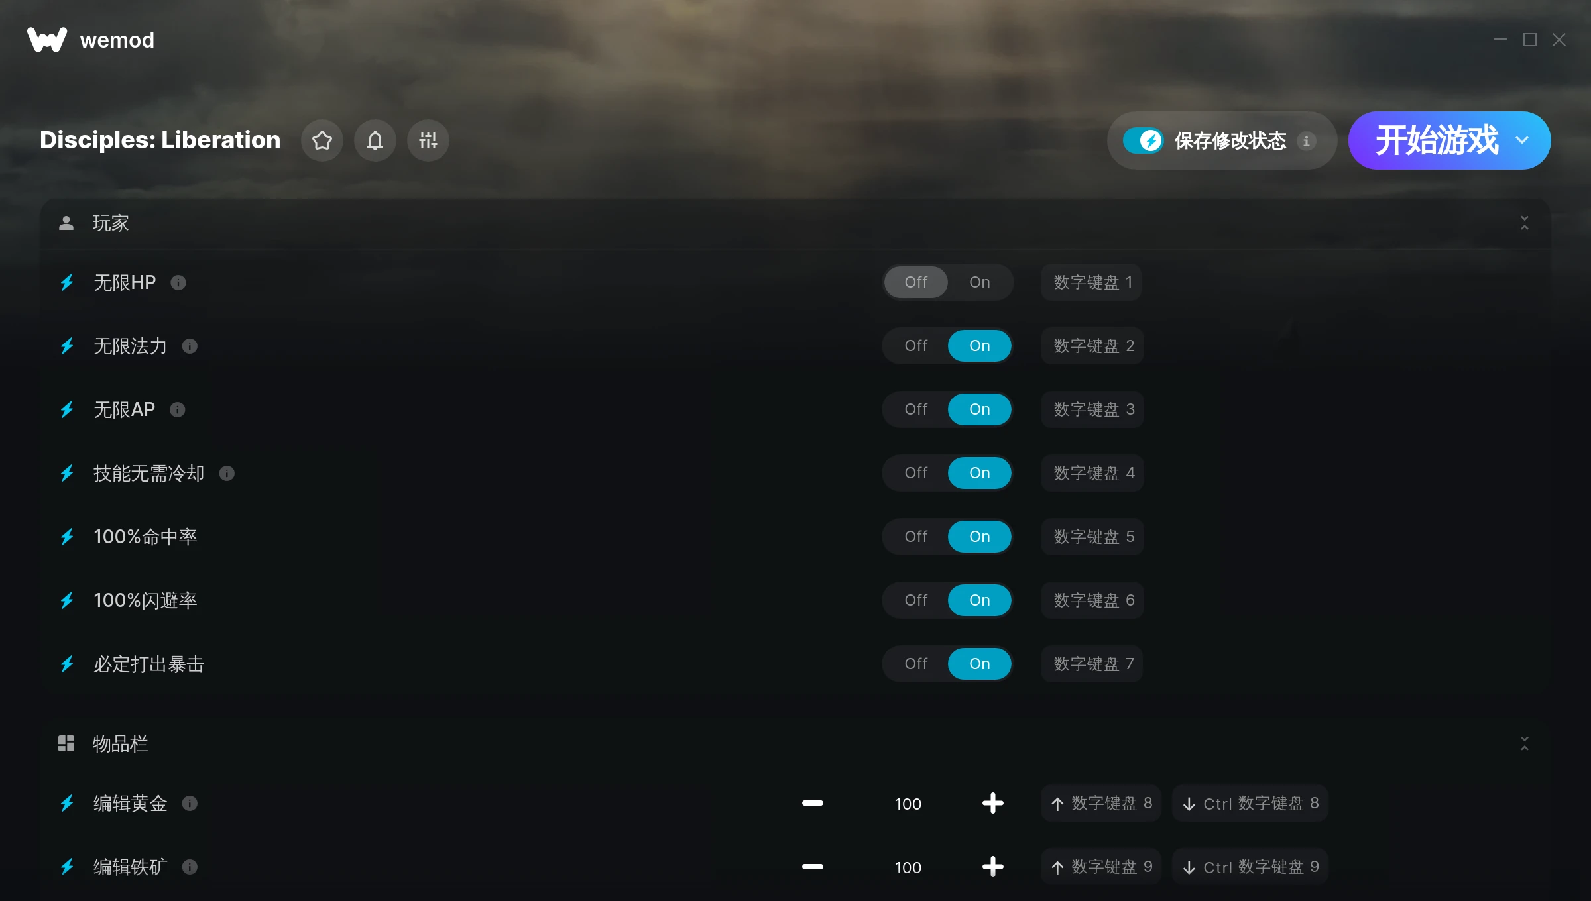The image size is (1591, 901).
Task: Click info icon next to 保存修改状态
Action: click(x=1307, y=141)
